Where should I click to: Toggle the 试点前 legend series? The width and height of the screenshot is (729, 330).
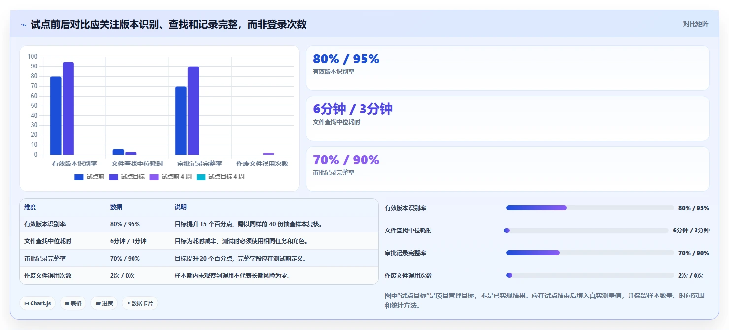click(x=89, y=177)
